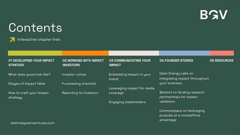Viewport: 240px width, 135px height.
Task: Open the Investor voices section
Action: point(74,74)
